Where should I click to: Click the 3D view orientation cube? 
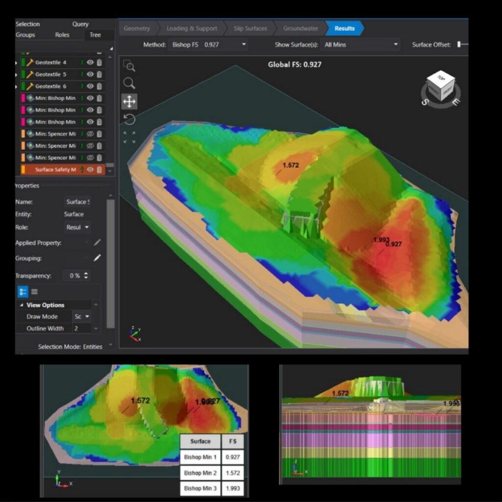440,87
